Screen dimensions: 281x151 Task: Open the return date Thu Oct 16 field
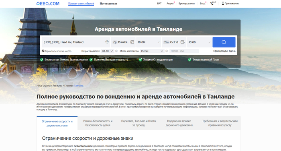click(174, 42)
